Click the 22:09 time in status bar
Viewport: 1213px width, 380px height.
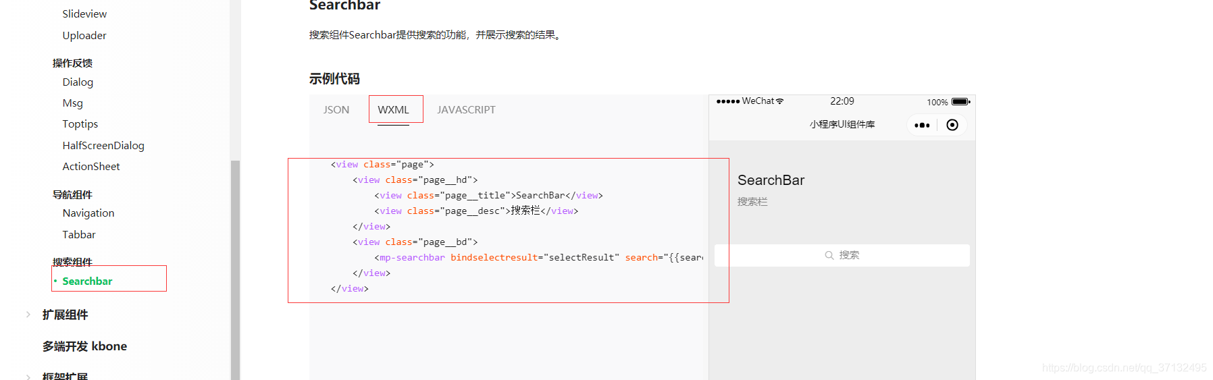point(842,101)
